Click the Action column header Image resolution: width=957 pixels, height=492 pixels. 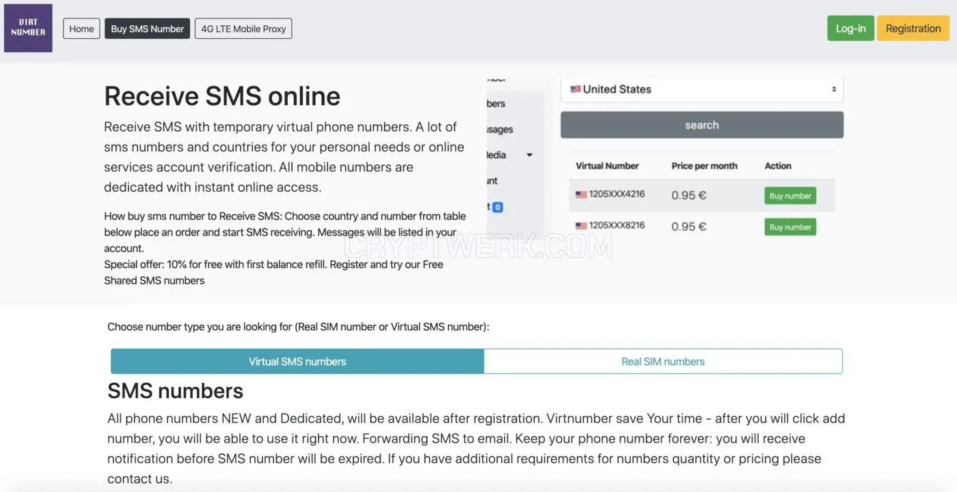tap(778, 166)
